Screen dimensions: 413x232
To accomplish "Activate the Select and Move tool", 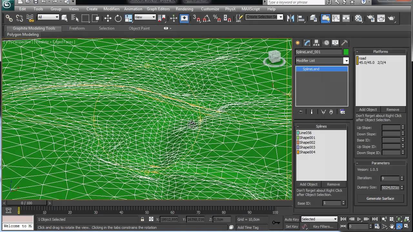I will [108, 18].
